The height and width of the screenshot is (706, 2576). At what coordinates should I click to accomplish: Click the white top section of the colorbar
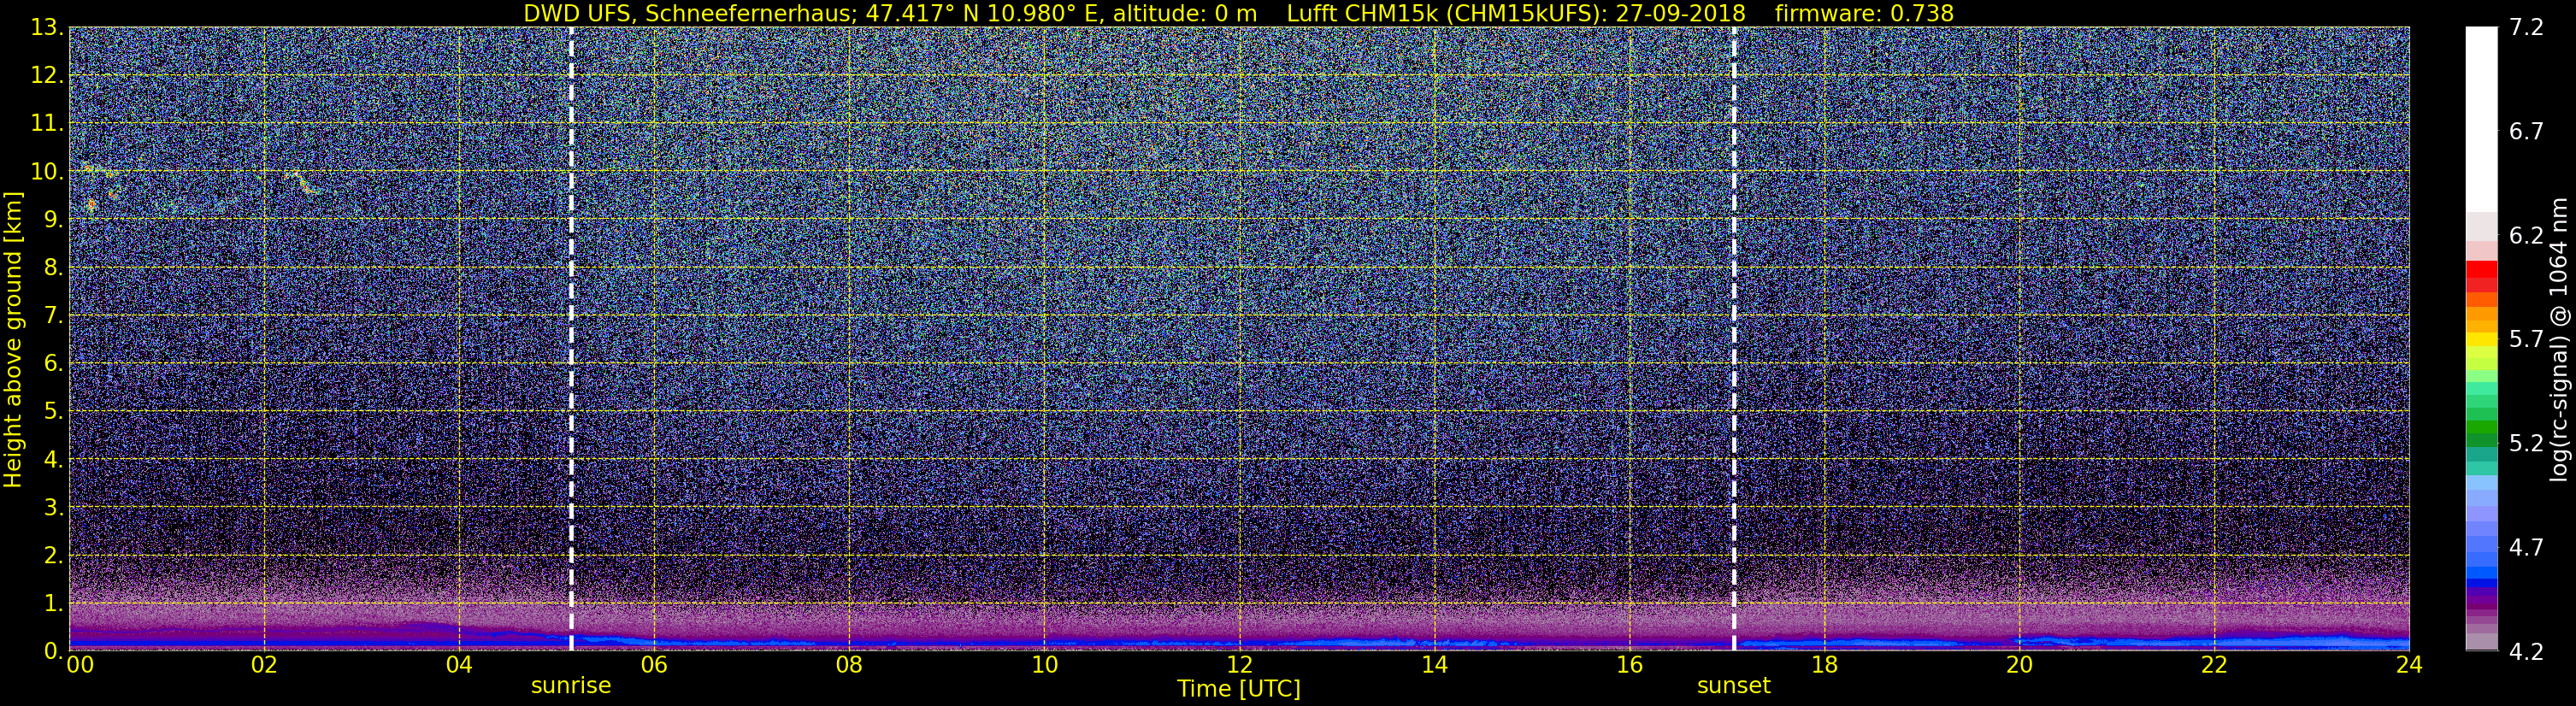pos(2481,119)
